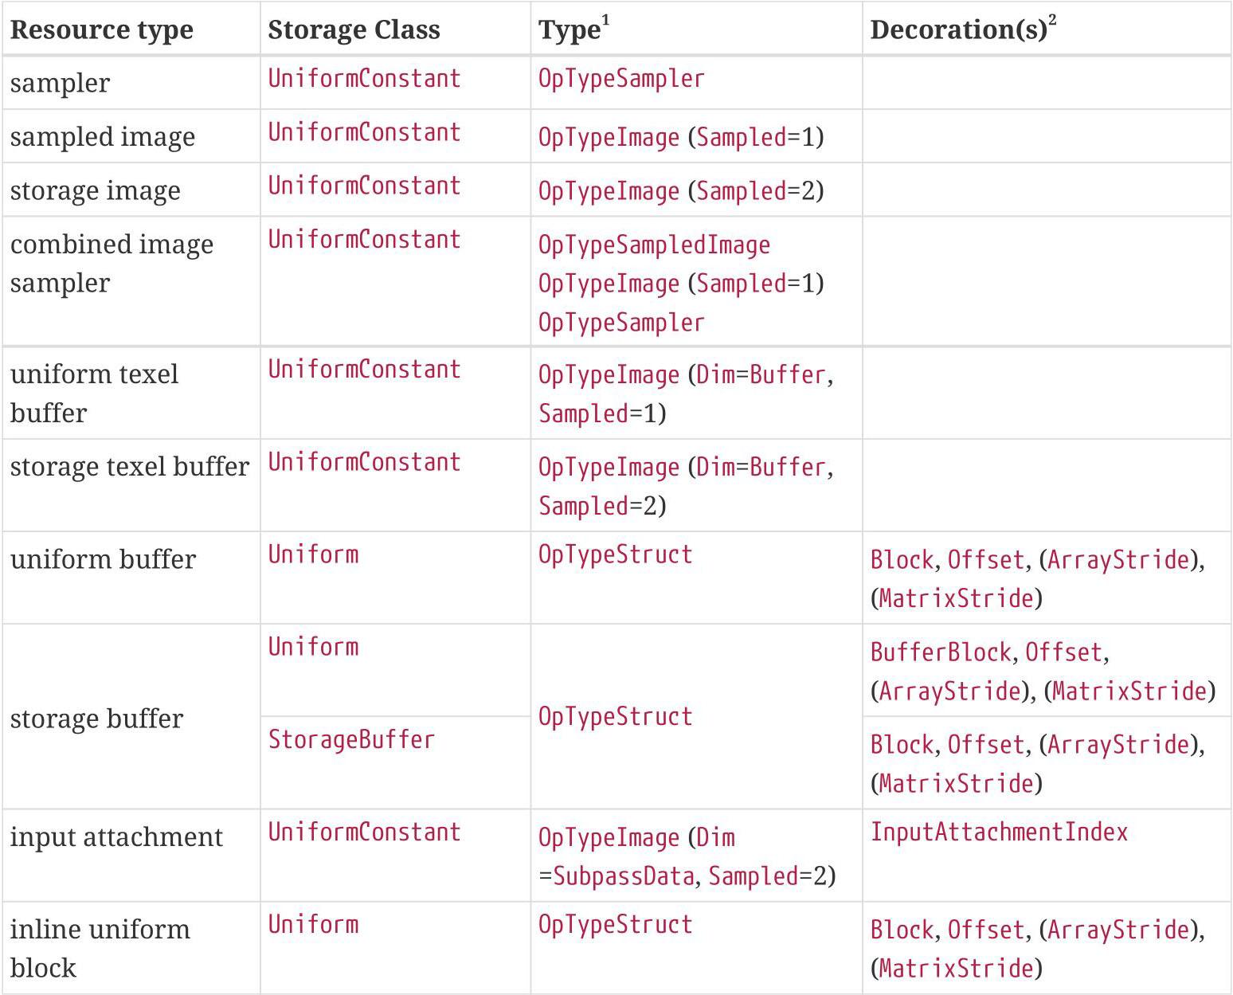Click the inline uniform block cell

pos(100,948)
